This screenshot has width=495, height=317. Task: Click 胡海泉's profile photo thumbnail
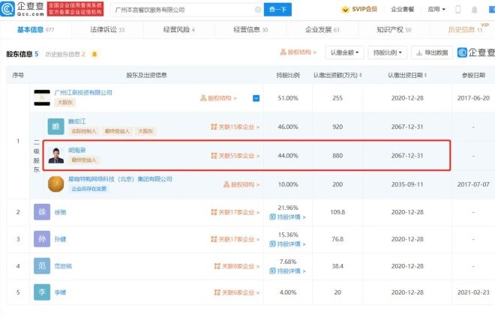pos(55,156)
